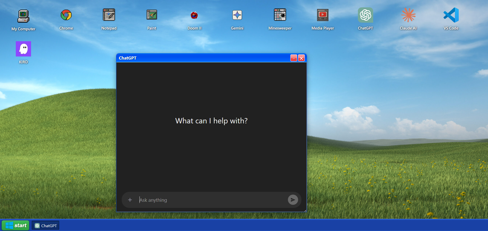The width and height of the screenshot is (488, 231).
Task: Launch VS Code from the desktop
Action: (x=451, y=15)
